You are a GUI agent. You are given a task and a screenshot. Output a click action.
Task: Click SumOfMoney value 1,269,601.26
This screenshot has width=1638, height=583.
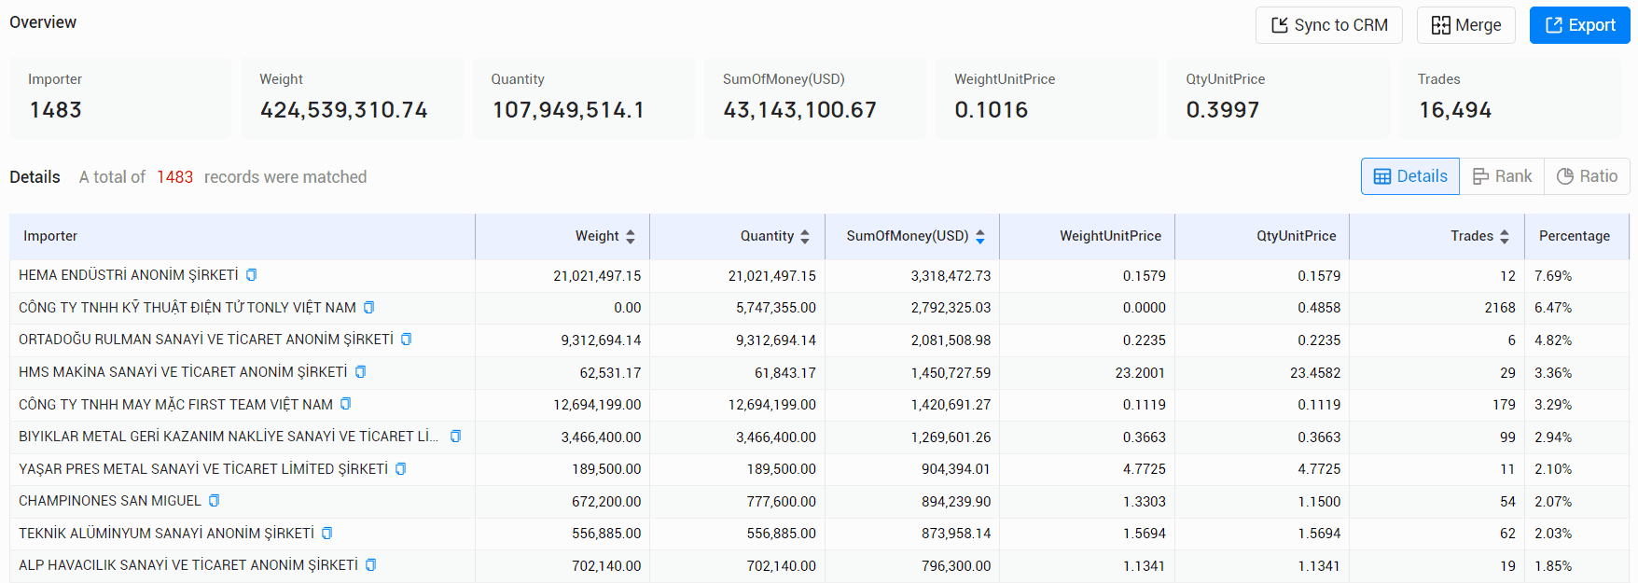[951, 437]
